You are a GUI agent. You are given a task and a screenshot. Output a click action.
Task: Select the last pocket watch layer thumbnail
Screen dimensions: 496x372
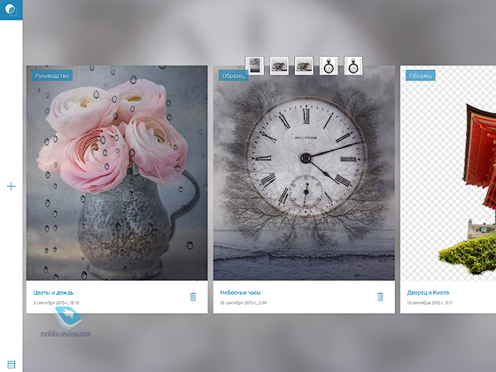click(x=353, y=66)
